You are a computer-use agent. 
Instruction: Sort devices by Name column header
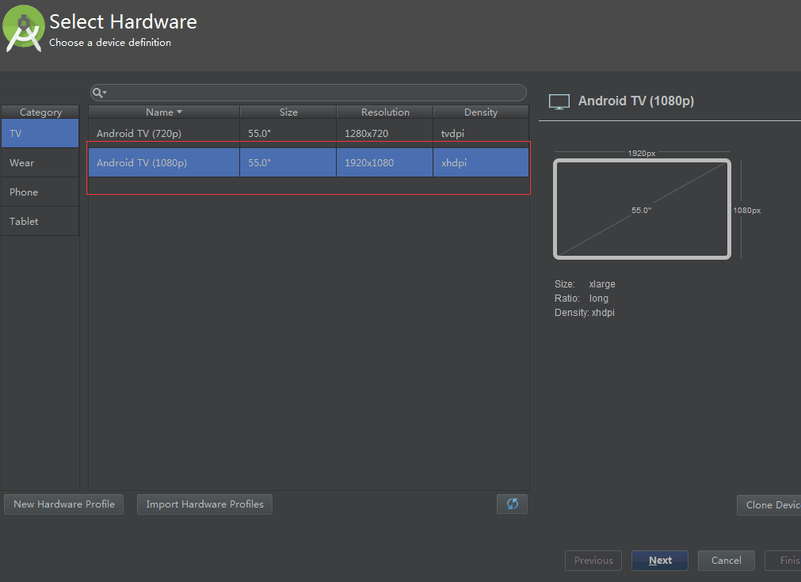point(163,112)
